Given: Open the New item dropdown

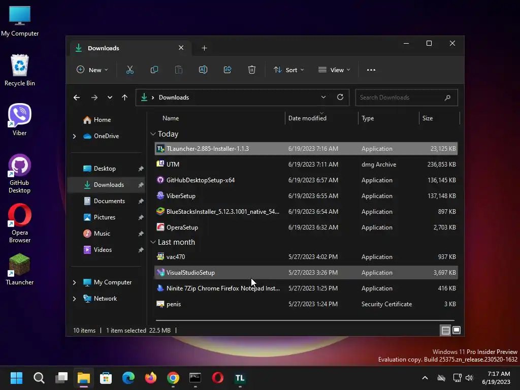Looking at the screenshot, I should [92, 70].
